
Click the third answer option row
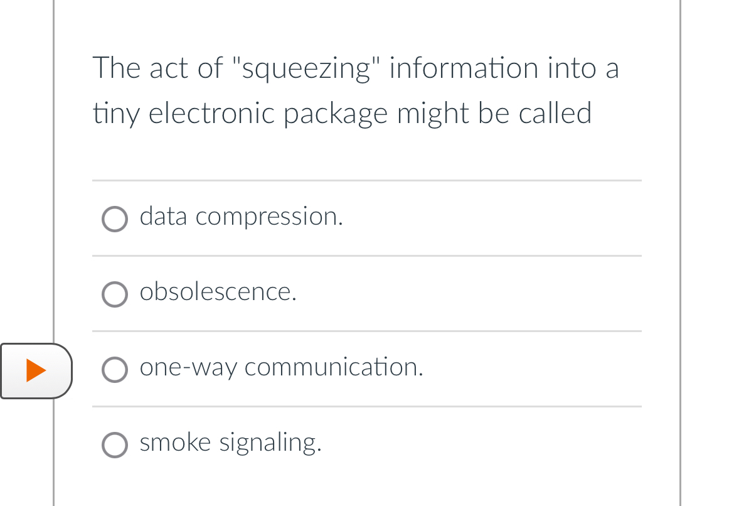(x=367, y=369)
